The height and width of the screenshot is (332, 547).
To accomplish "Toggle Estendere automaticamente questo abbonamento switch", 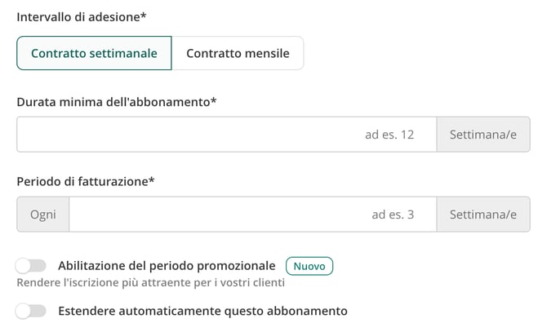I will click(31, 311).
